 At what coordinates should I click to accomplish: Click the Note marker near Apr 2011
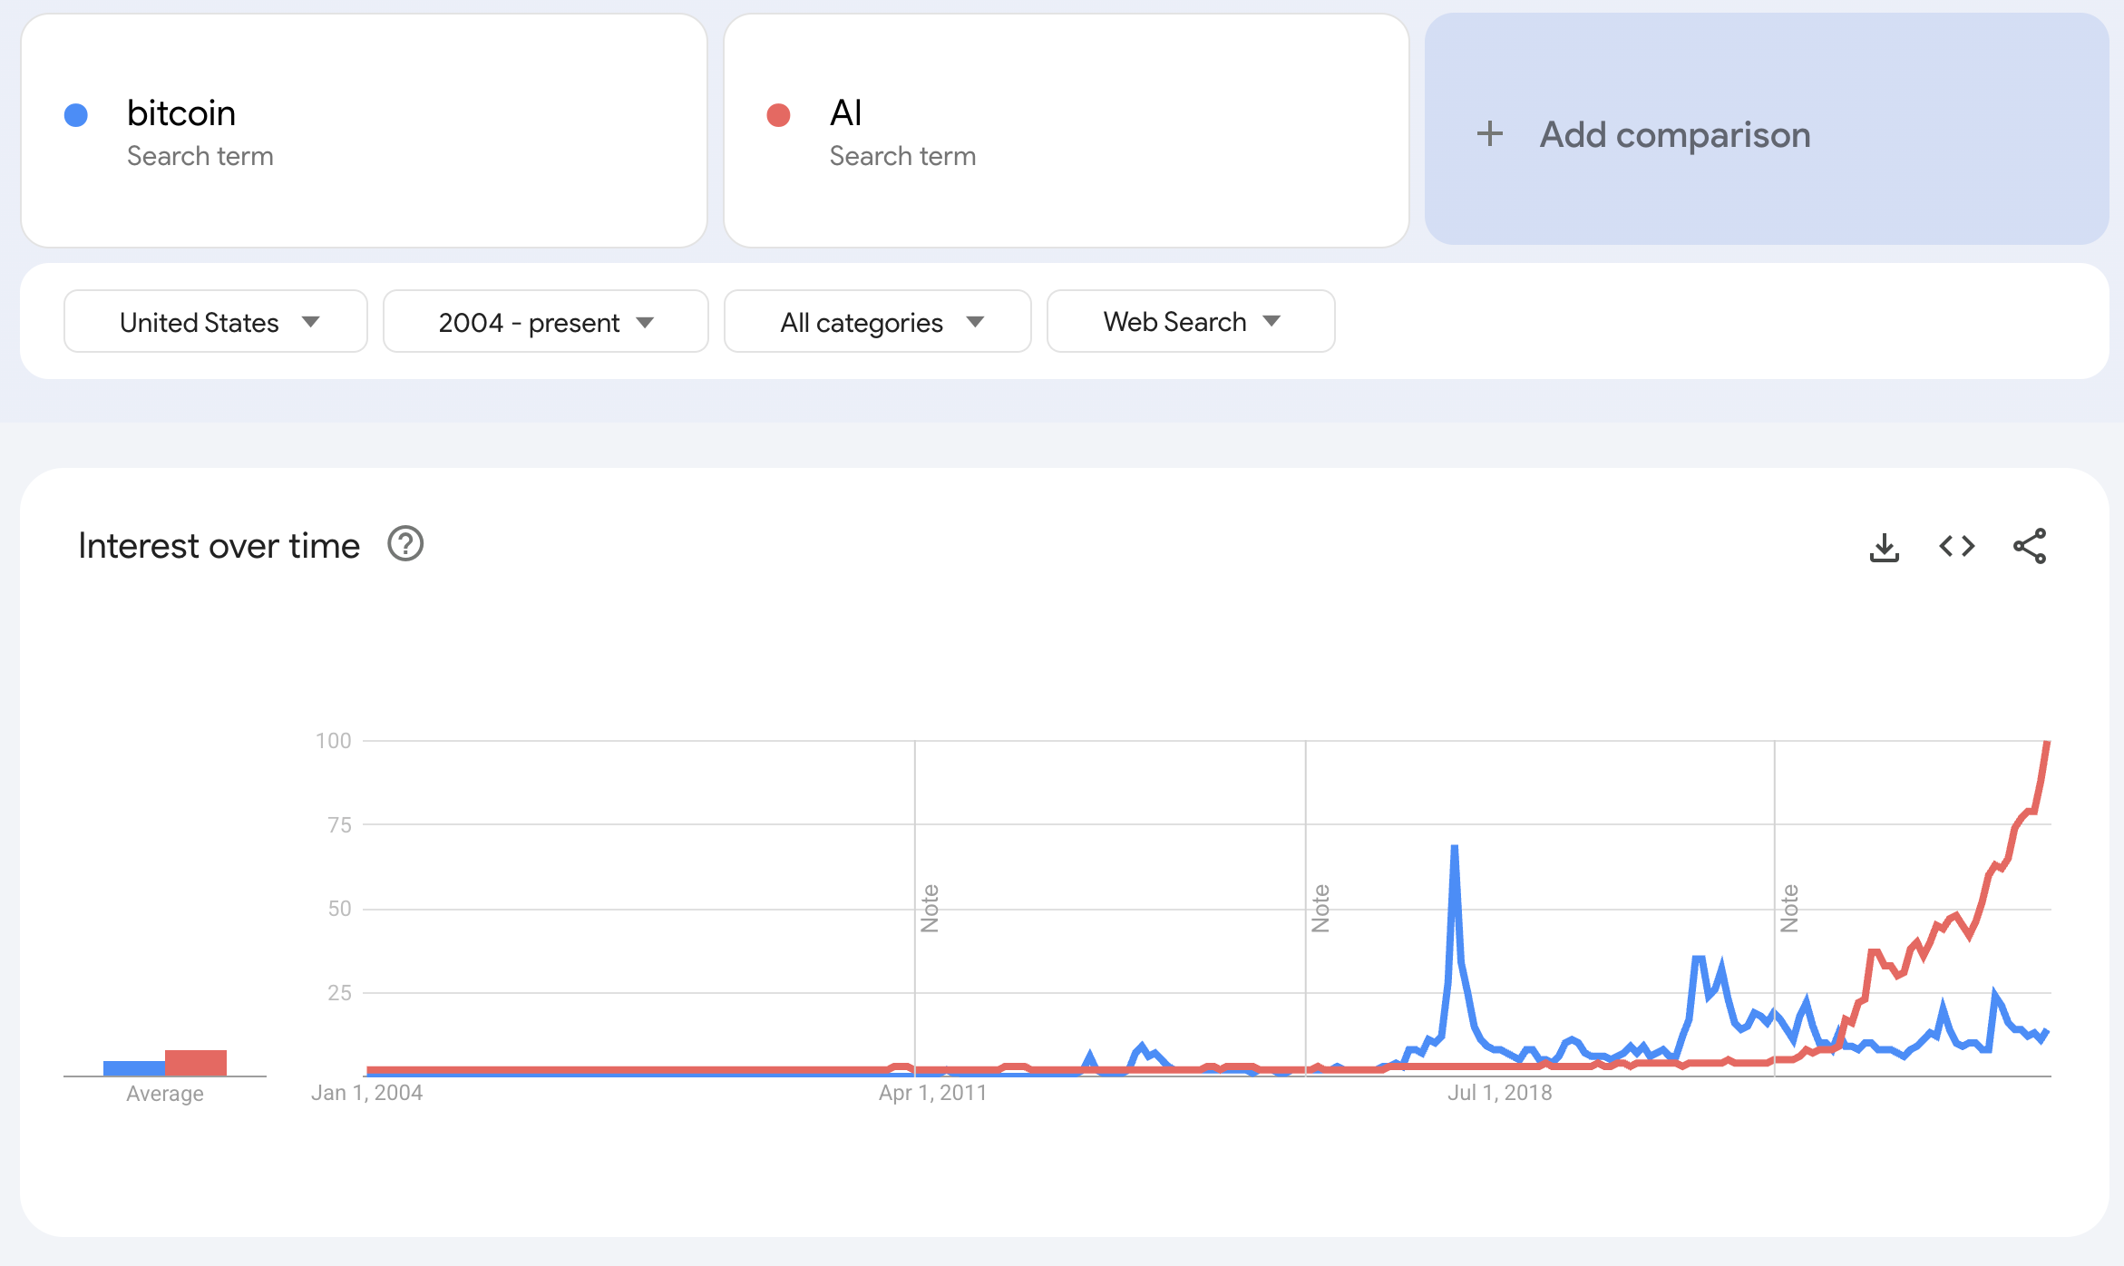[930, 908]
